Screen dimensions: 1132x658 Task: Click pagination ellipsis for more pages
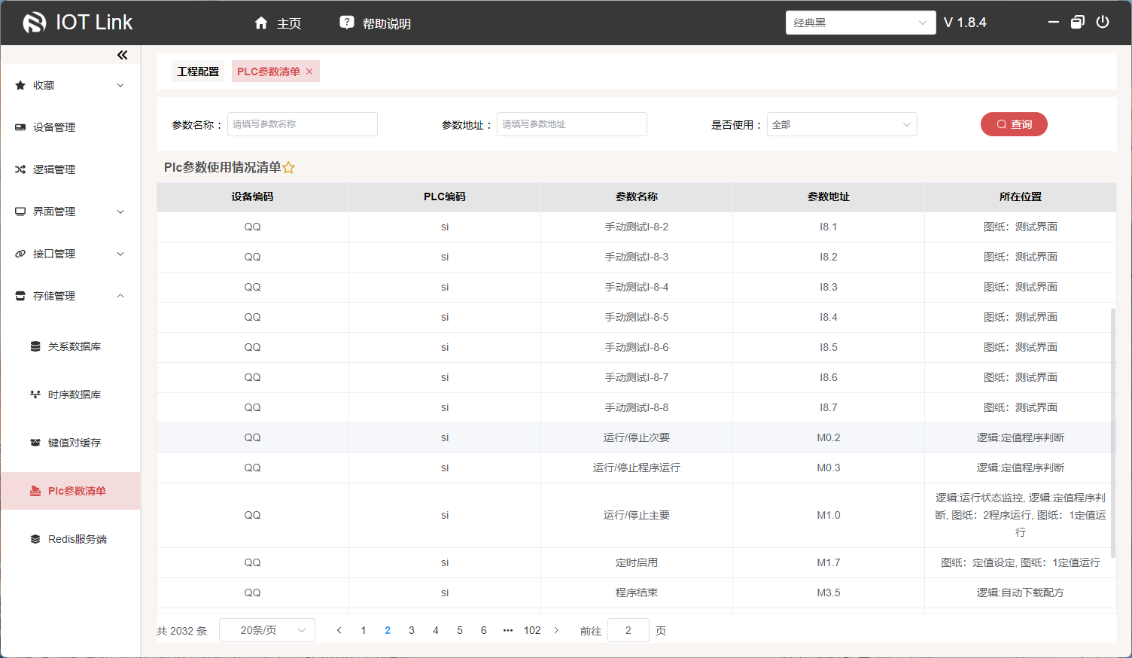[508, 630]
